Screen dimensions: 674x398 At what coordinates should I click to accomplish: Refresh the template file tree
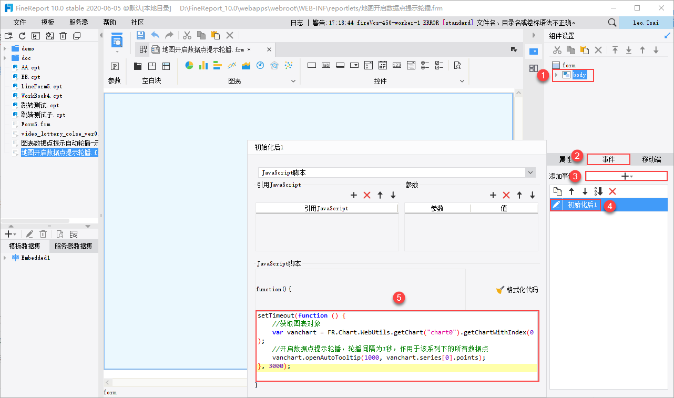22,36
